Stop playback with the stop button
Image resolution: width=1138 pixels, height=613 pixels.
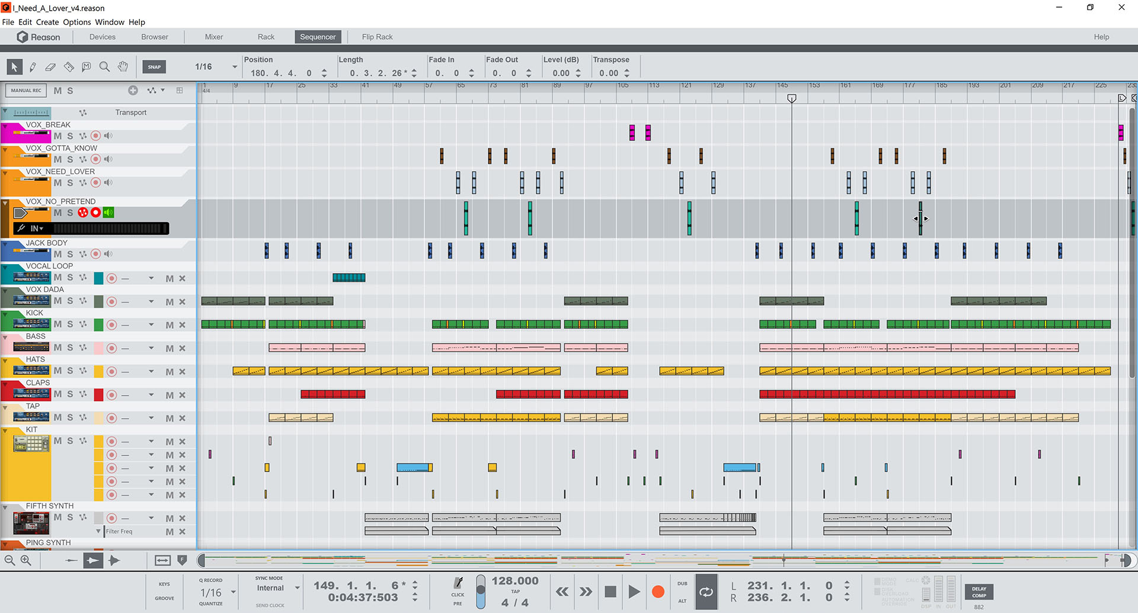610,592
